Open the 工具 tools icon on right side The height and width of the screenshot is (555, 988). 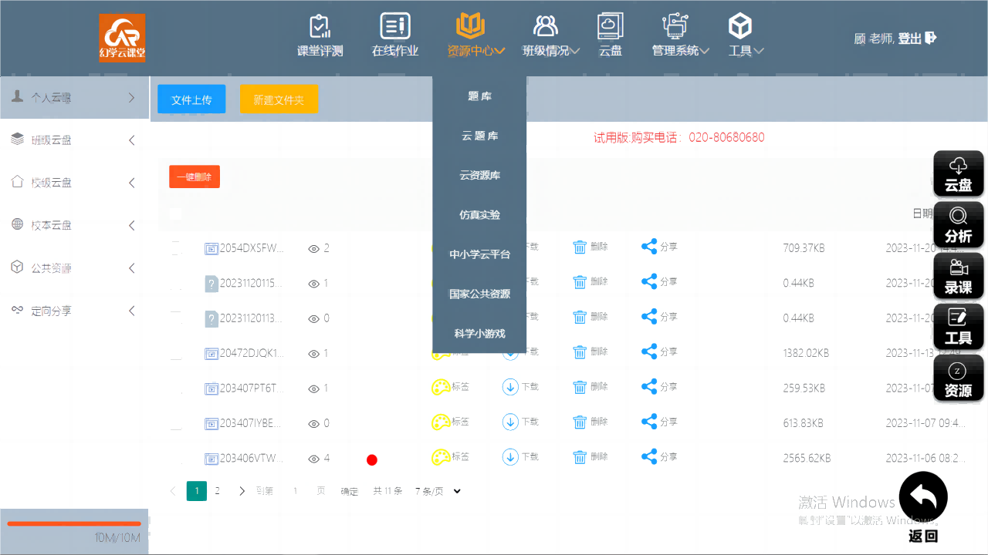coord(958,327)
